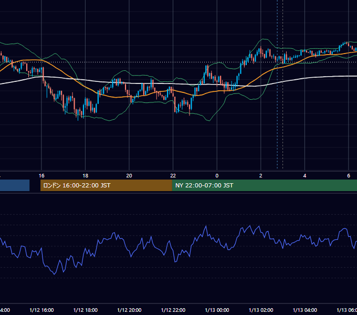Screen dimensions: 357x315
Task: Click the 1/13 02:00 date label
Action: tap(261, 310)
